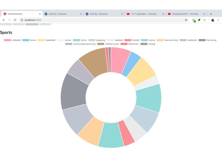Switch to 1 of 1 uploaded YouTube tab
Viewport: 222px width, 158px height.
click(145, 14)
